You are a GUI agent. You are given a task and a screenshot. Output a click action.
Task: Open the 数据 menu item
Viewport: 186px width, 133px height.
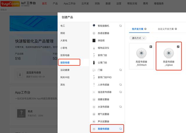(108, 3)
